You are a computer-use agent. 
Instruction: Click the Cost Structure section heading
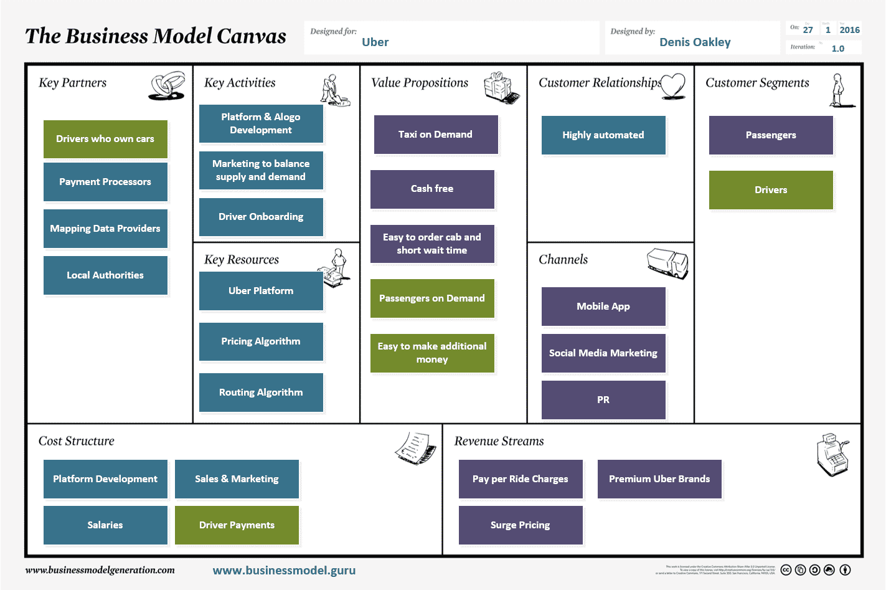tap(77, 441)
